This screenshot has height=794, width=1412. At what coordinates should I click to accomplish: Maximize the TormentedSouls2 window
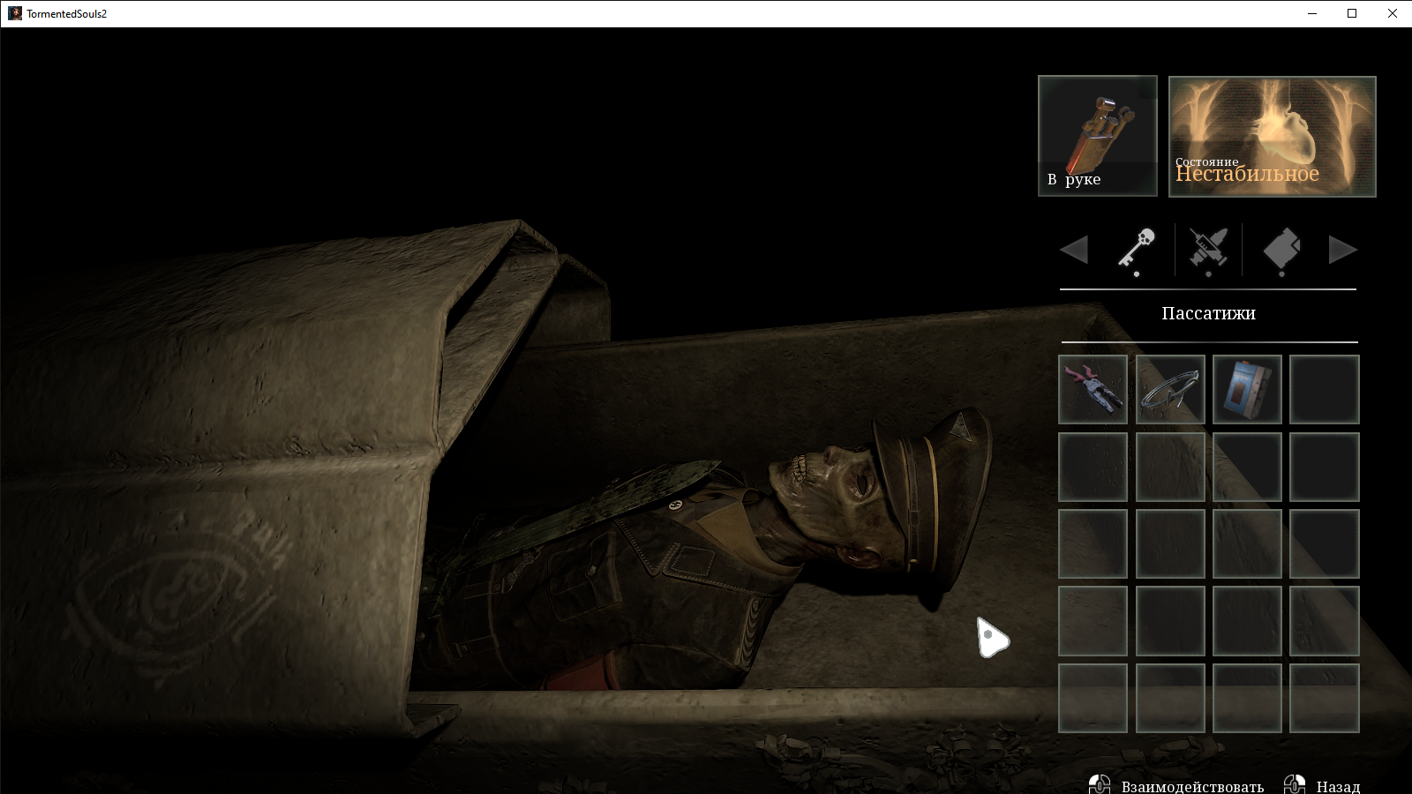(x=1352, y=13)
